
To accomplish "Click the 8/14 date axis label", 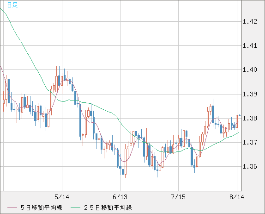I will point(237,197).
